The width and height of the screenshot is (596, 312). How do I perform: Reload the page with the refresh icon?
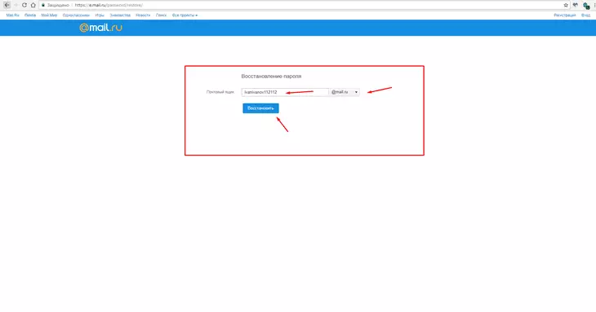(24, 5)
